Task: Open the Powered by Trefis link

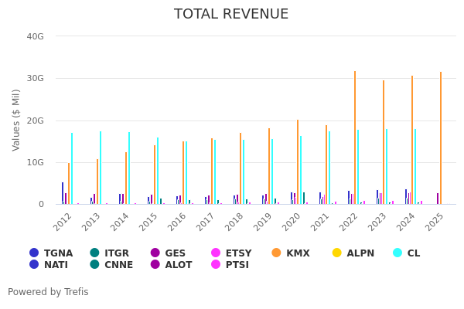Action: (x=48, y=292)
